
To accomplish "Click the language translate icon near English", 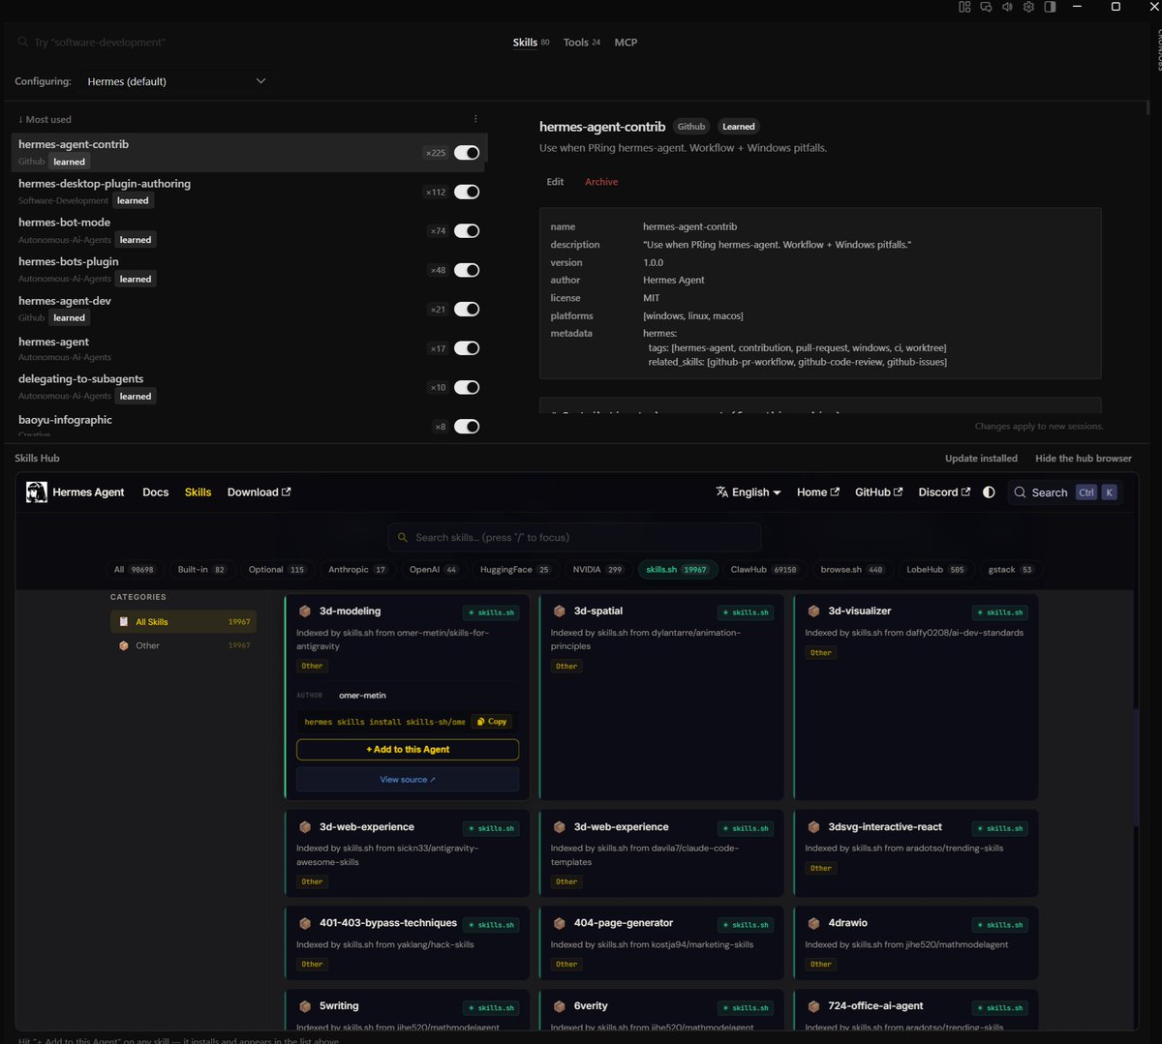I will (x=721, y=492).
